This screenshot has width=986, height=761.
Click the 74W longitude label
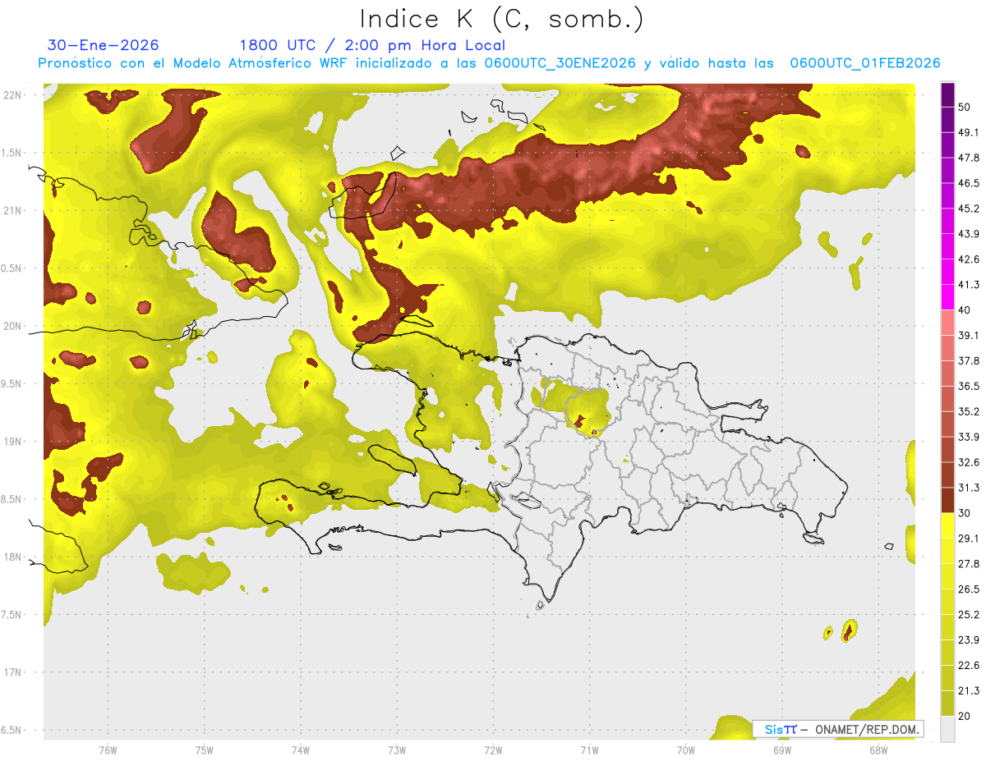click(x=300, y=750)
